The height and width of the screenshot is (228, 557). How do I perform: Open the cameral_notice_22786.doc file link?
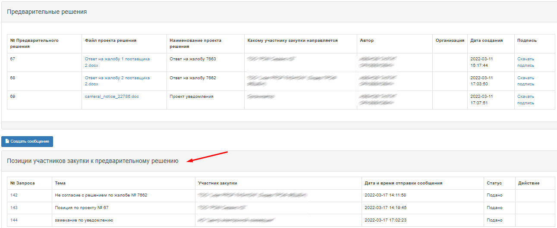(112, 97)
